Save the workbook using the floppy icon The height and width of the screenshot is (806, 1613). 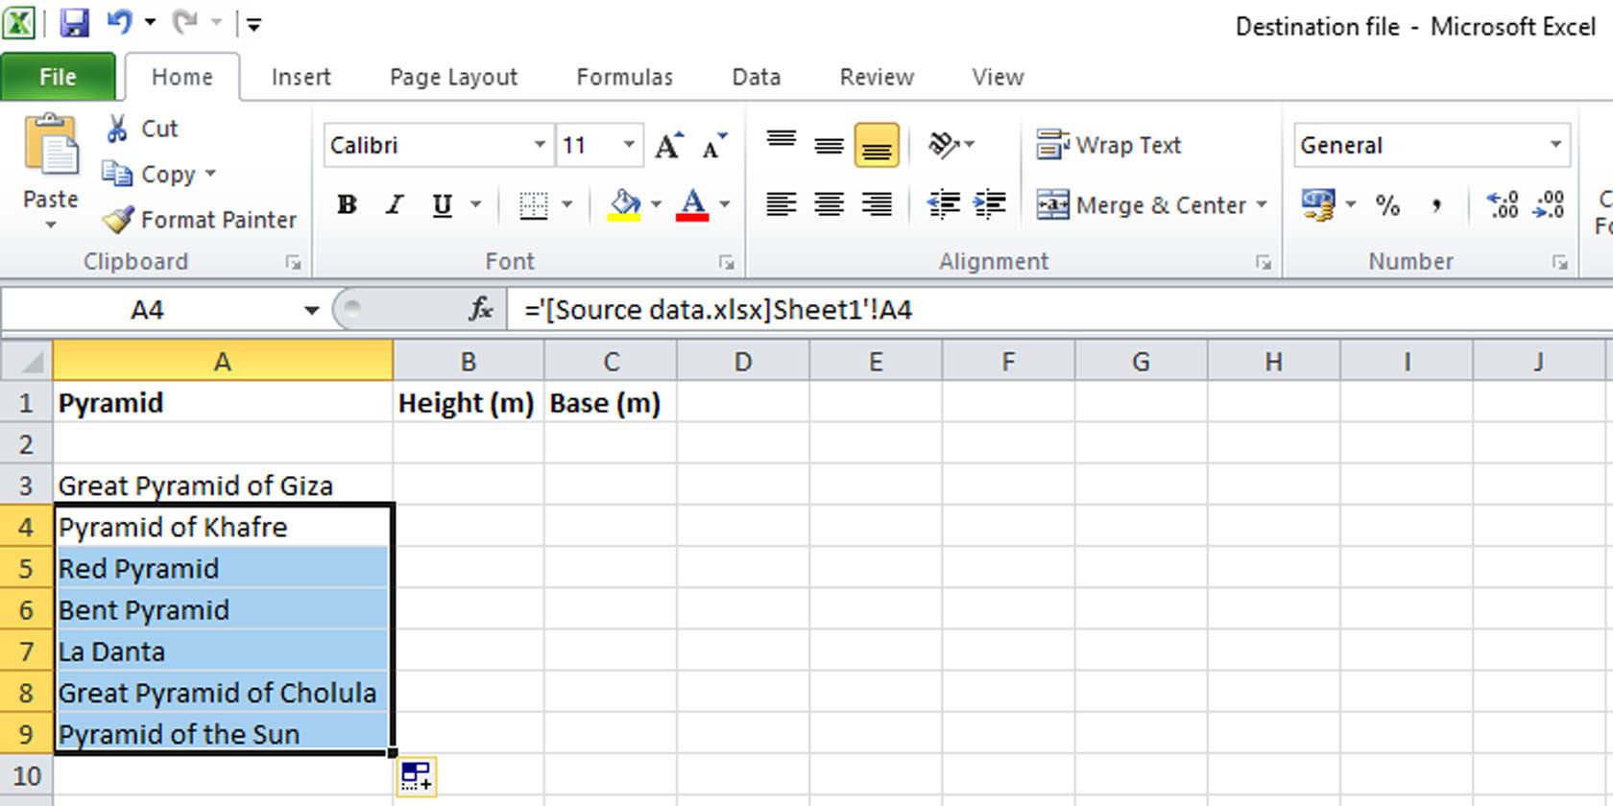pos(74,22)
